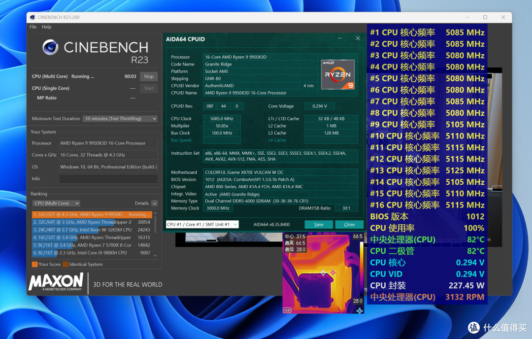Image resolution: width=532 pixels, height=339 pixels.
Task: Open the File menu in Cinebench
Action: [x=33, y=27]
